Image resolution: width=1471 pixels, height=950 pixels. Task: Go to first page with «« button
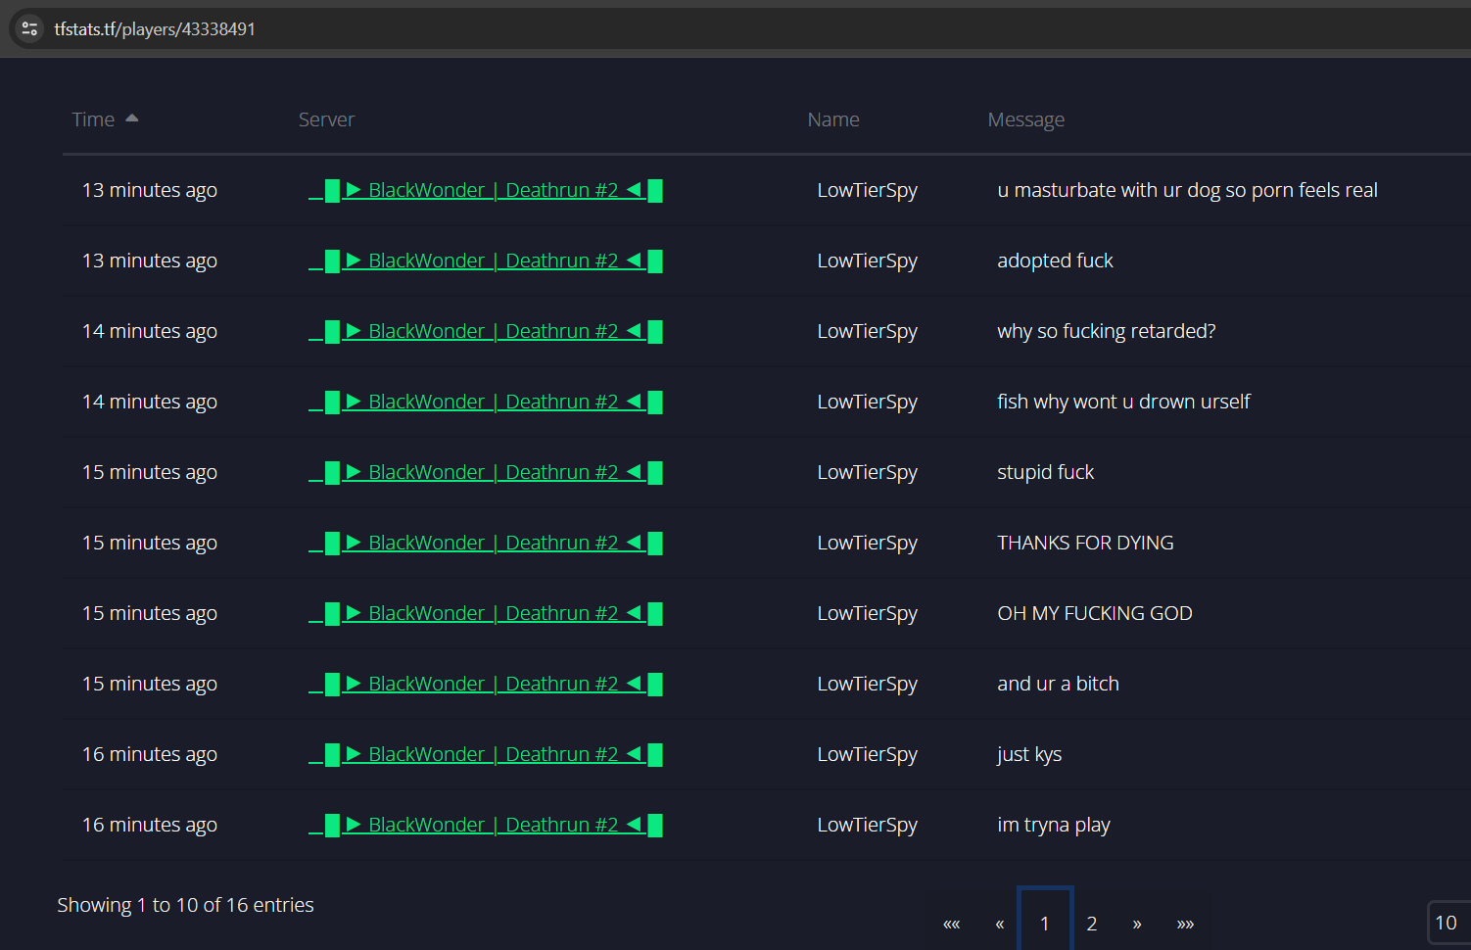tap(951, 924)
